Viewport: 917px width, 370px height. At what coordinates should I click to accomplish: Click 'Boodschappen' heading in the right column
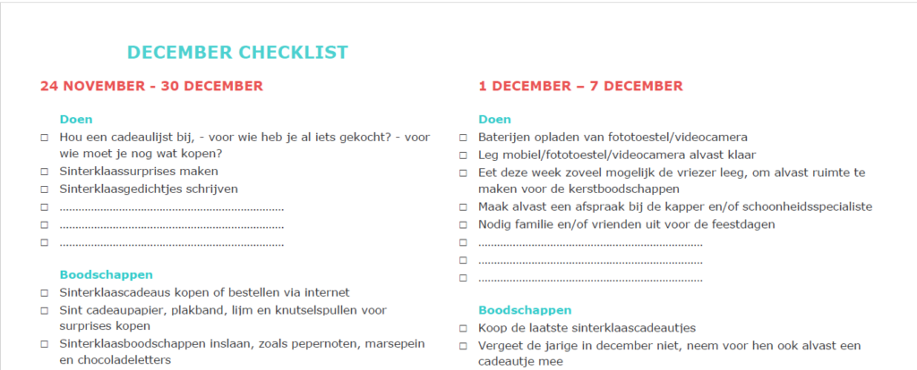[x=525, y=310]
